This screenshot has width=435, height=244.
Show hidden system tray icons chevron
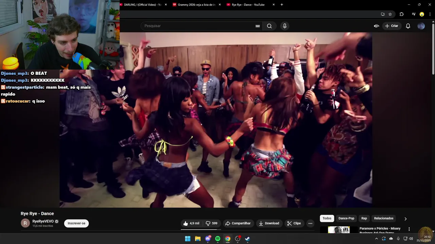click(x=376, y=239)
